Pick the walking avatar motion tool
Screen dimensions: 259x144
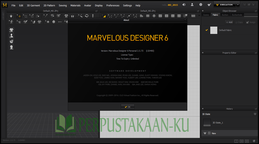click(11, 22)
